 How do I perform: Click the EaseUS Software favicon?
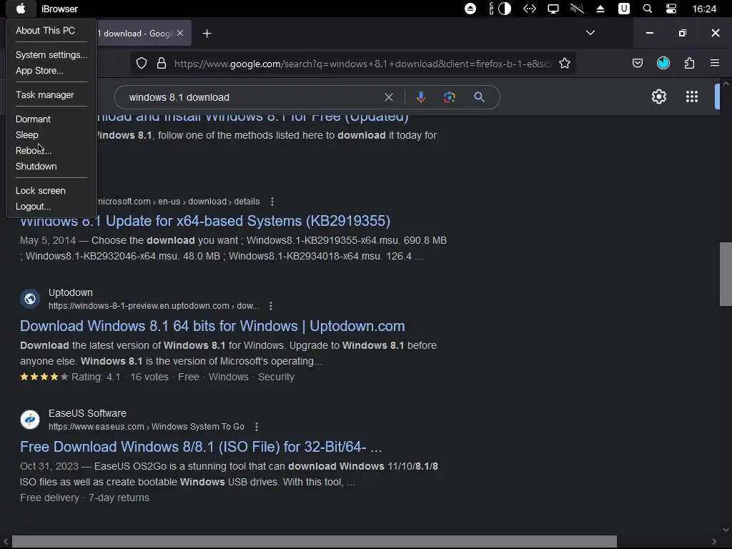tap(30, 419)
